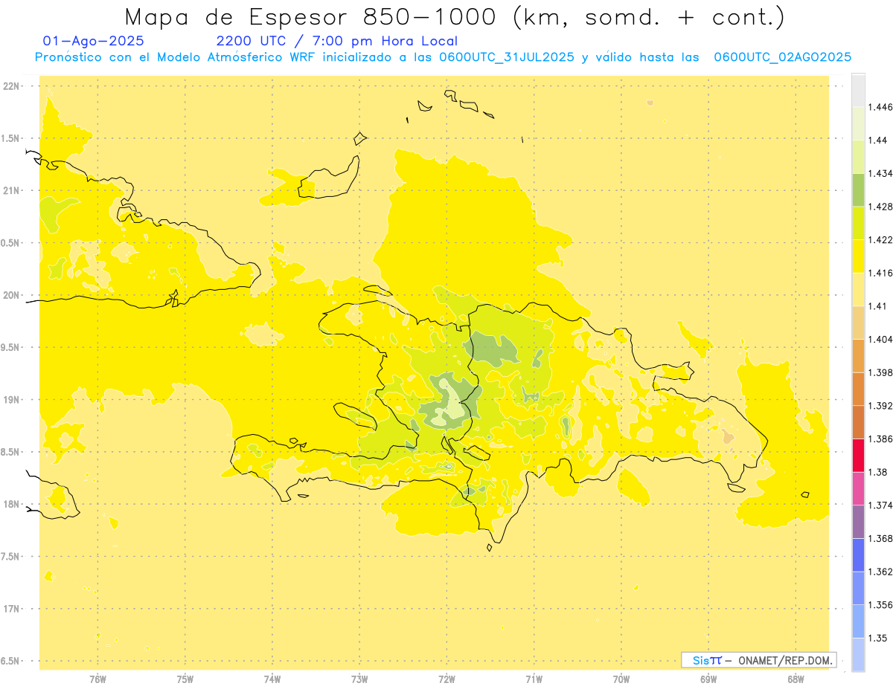
Task: Click the latitude label 21N
Action: (11, 191)
